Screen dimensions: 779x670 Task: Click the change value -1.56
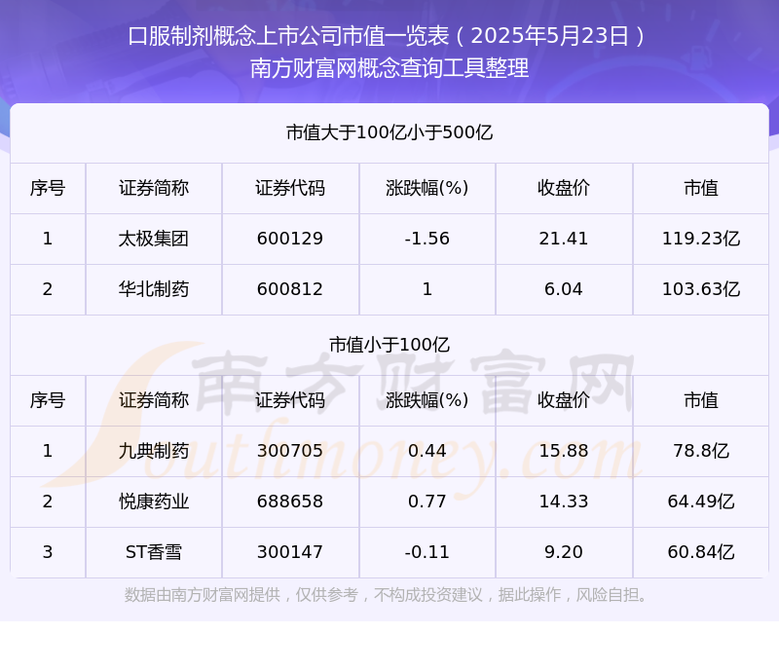point(427,239)
